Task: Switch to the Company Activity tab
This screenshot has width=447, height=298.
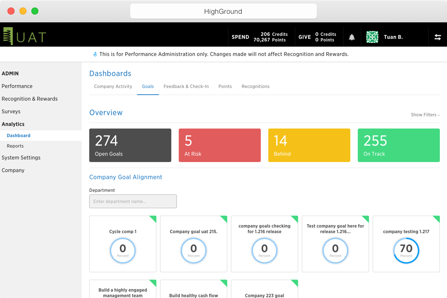Action: [x=113, y=86]
